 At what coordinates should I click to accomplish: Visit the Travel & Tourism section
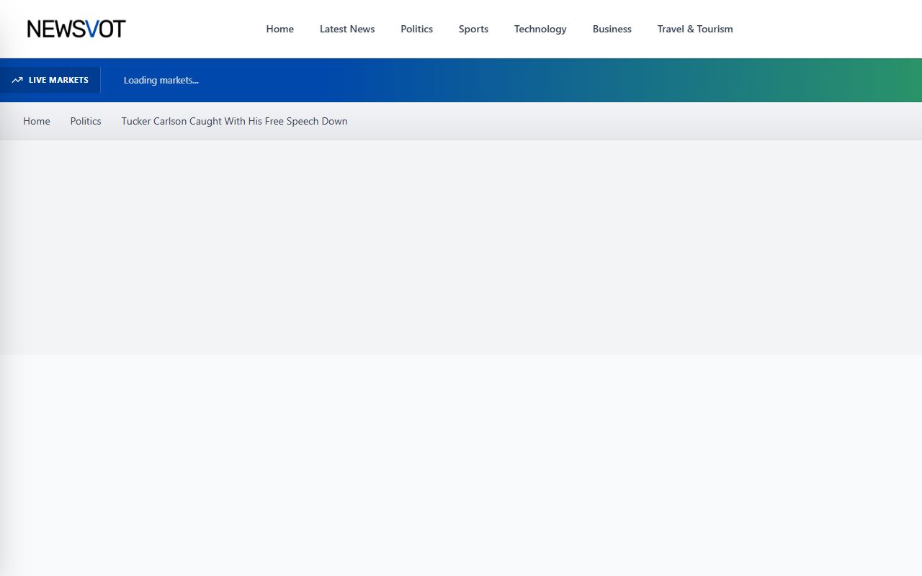pyautogui.click(x=695, y=29)
